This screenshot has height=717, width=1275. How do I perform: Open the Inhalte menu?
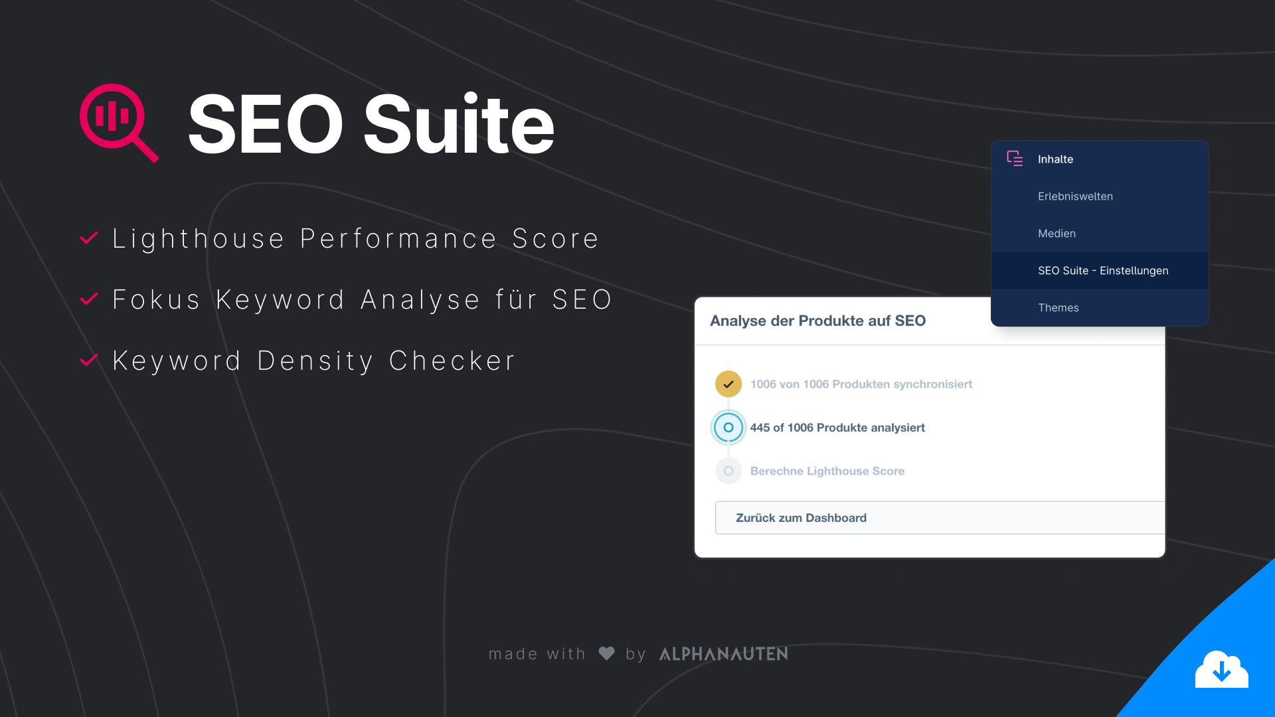point(1100,159)
